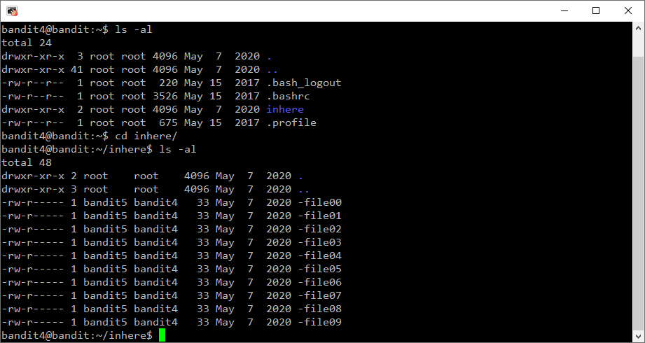Viewport: 645px width, 343px height.
Task: Click the scrollbar down arrow
Action: point(638,337)
